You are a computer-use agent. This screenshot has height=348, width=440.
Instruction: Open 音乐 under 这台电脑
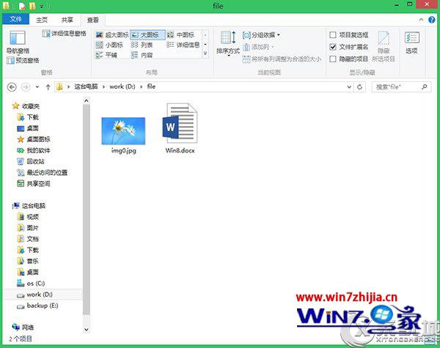pyautogui.click(x=28, y=261)
